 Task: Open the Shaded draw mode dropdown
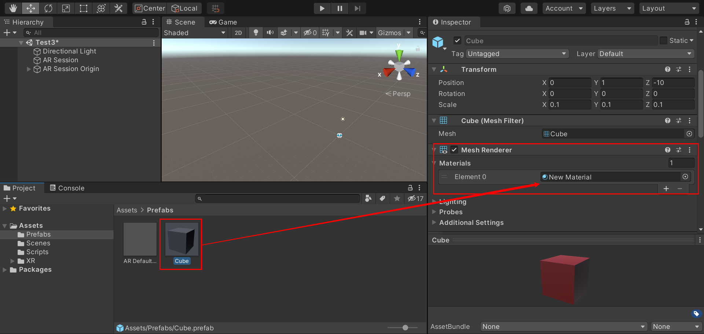194,33
